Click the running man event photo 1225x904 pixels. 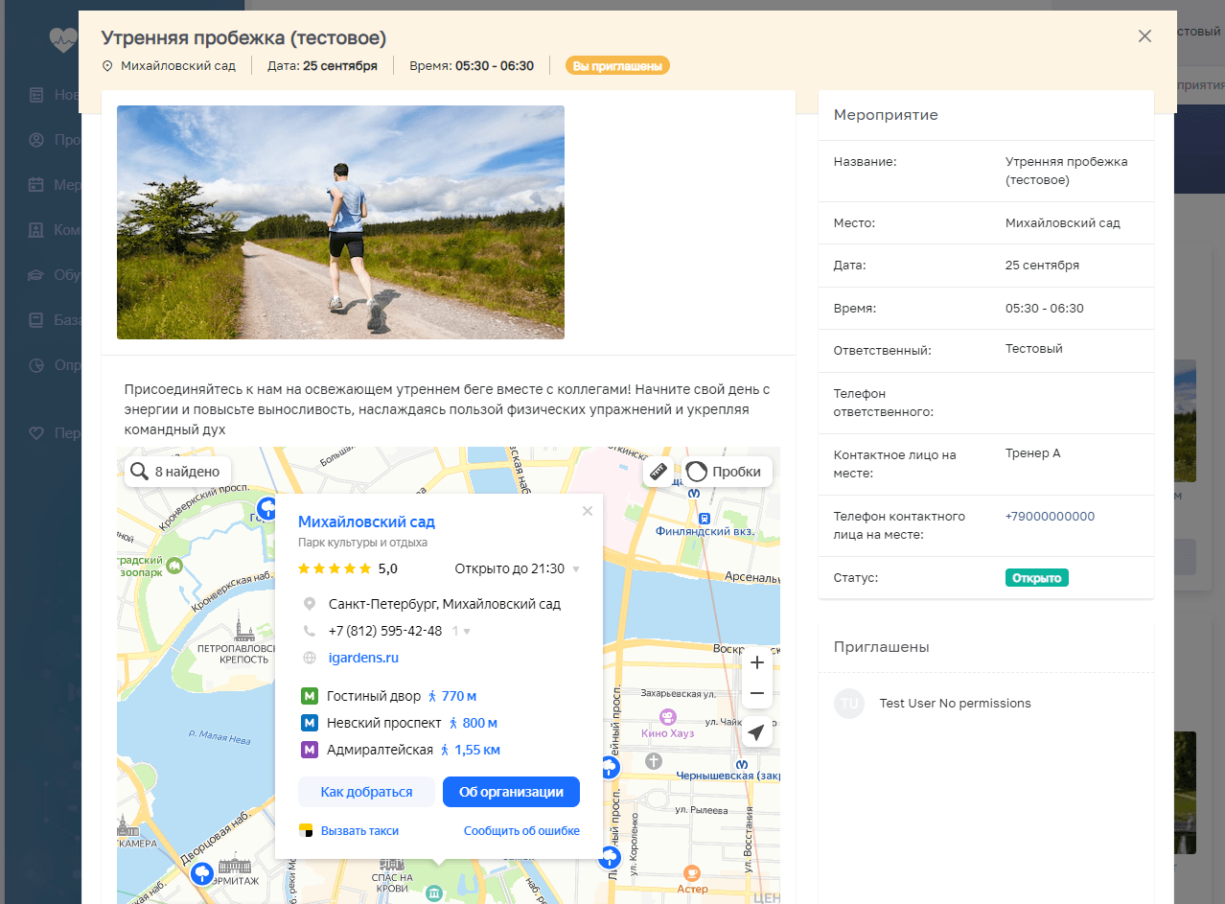point(340,222)
